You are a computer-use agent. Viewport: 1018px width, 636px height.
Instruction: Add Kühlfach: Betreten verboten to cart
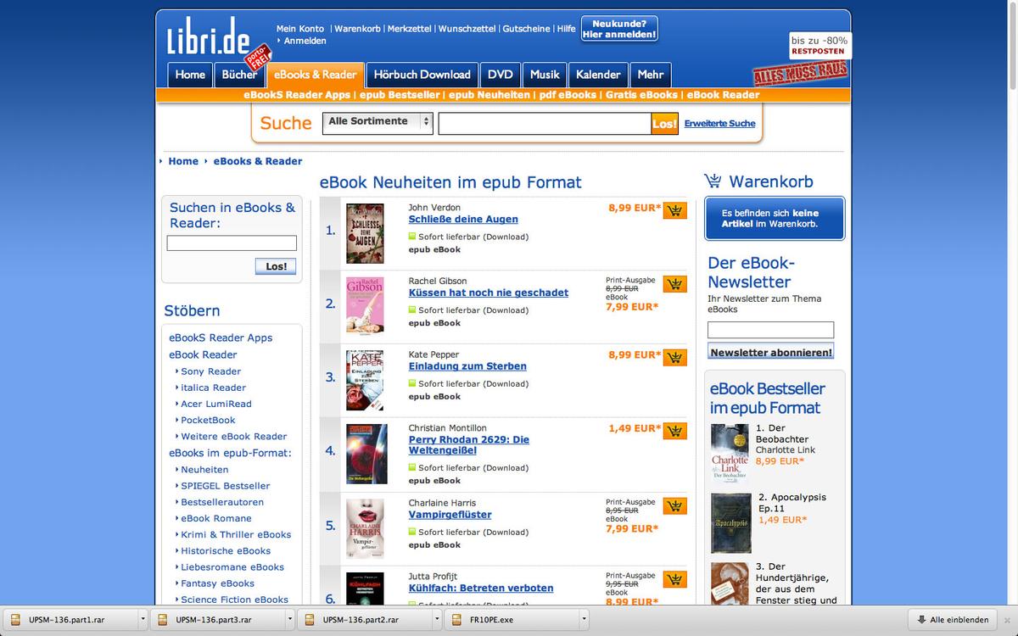tap(675, 580)
